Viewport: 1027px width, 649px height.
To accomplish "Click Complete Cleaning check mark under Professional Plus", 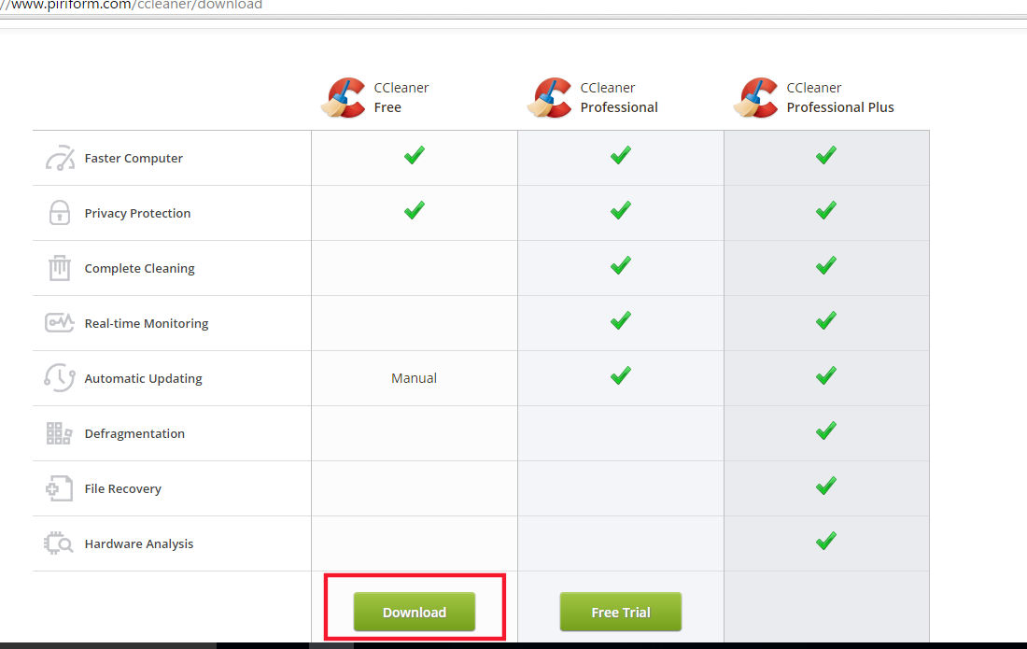I will tap(826, 265).
